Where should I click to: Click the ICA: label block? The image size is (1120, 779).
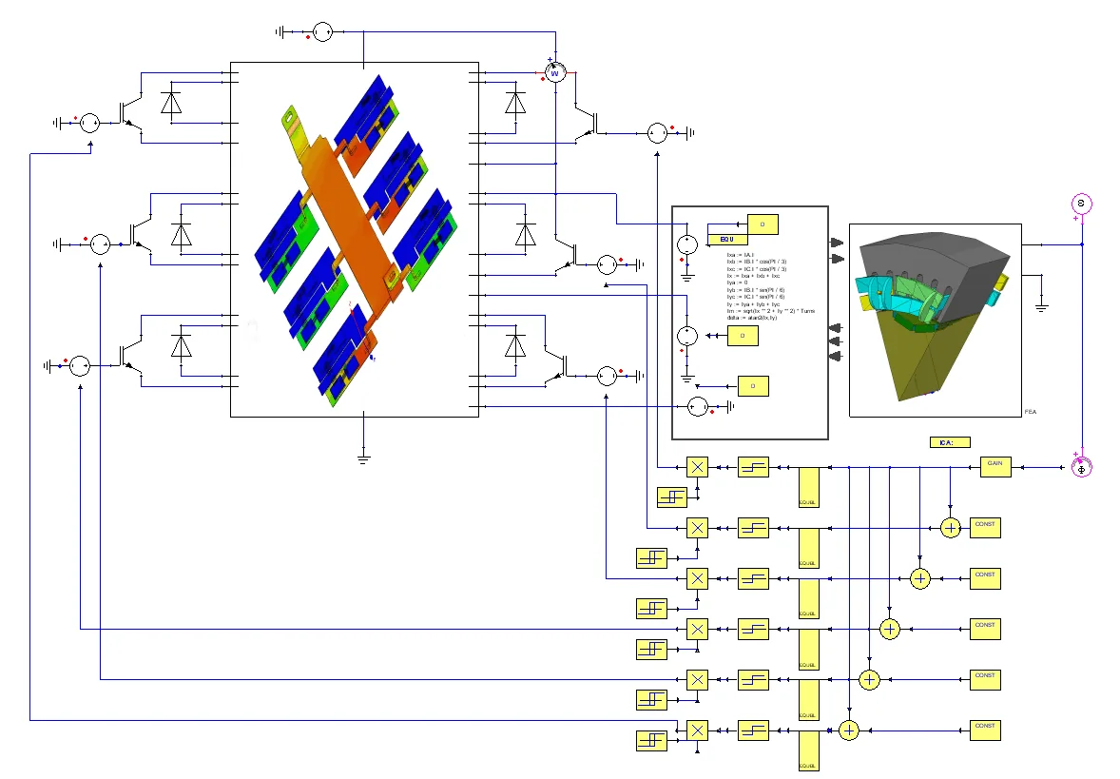[949, 442]
